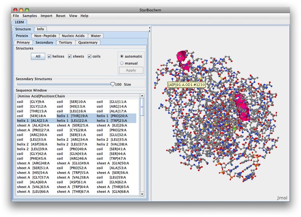
Task: Switch to the Nucleic Acids tab
Action: 73,36
